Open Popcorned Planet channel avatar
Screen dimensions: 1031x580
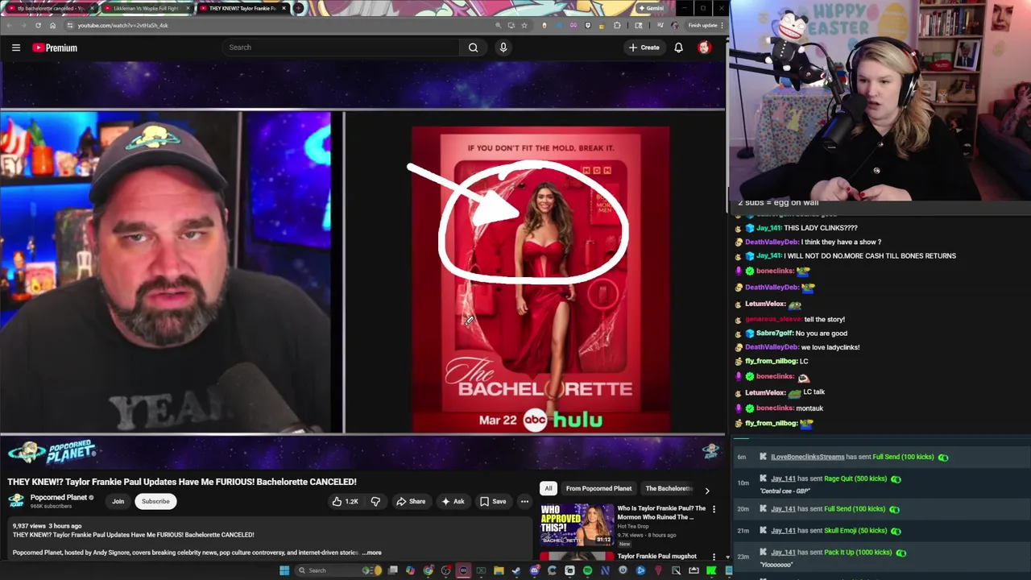point(16,500)
